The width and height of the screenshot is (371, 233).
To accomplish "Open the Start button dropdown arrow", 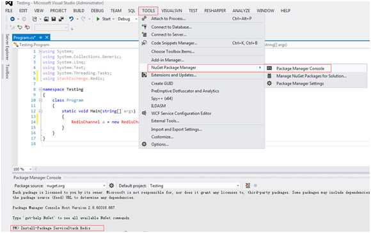I will pyautogui.click(x=113, y=19).
